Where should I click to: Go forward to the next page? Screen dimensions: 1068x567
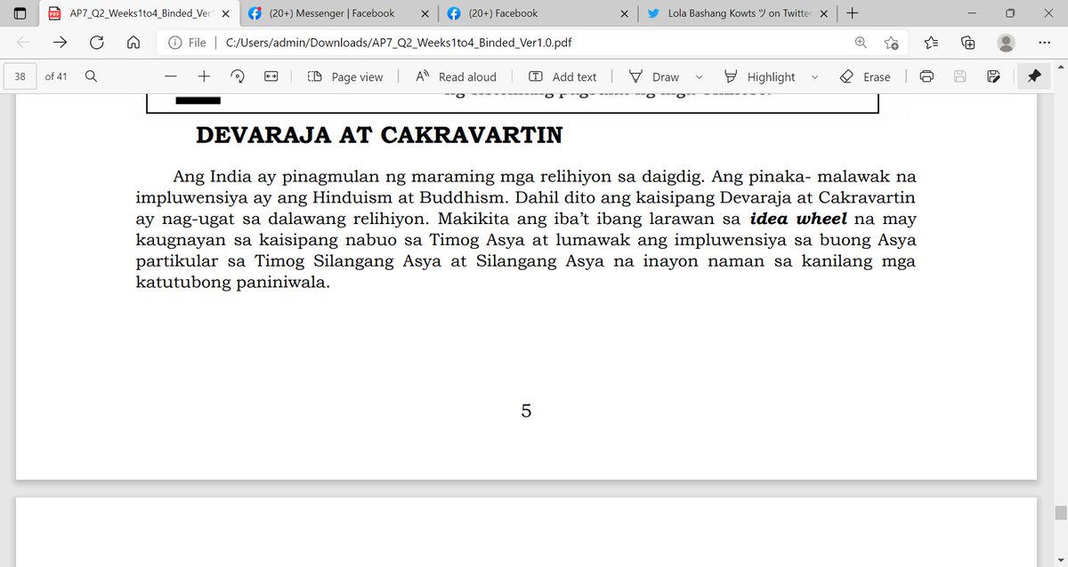point(61,42)
